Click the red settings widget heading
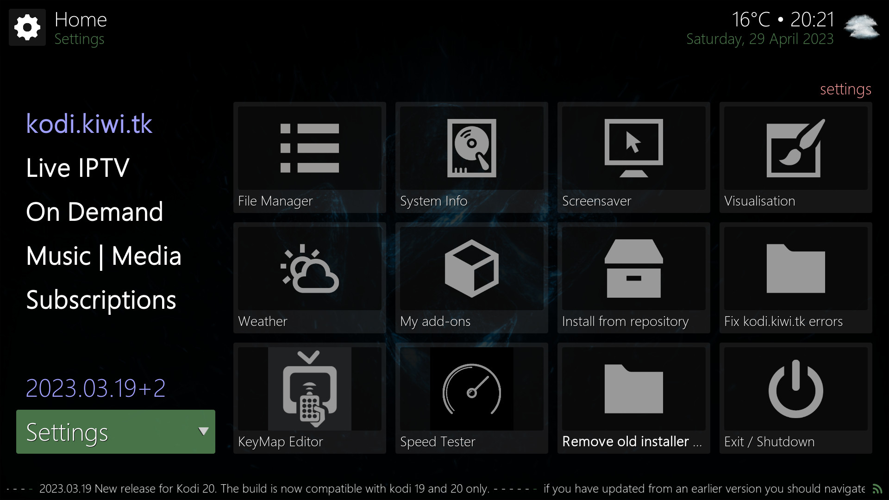889x500 pixels. click(845, 89)
